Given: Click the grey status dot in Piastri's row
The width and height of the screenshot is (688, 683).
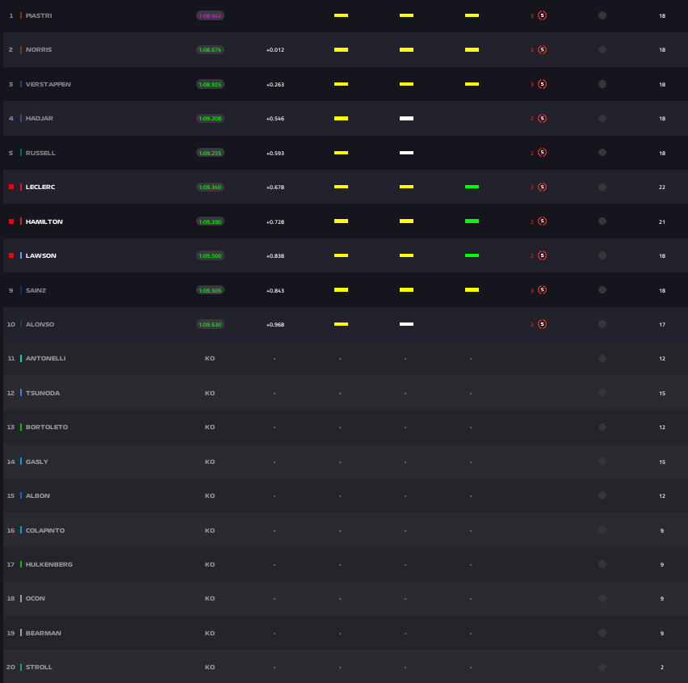Looking at the screenshot, I should point(602,15).
